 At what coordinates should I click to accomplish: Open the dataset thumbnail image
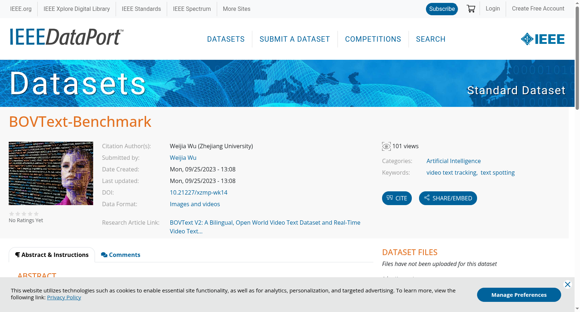[x=51, y=173]
